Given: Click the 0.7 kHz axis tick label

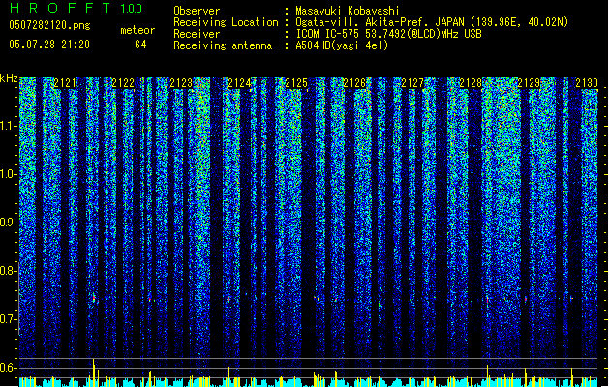Looking at the screenshot, I should tap(9, 319).
